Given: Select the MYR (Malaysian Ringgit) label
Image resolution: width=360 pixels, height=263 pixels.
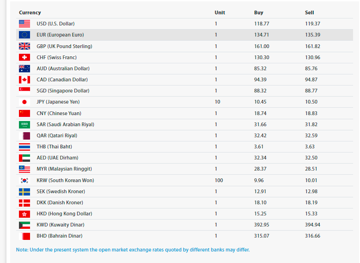Looking at the screenshot, I should pyautogui.click(x=64, y=169).
